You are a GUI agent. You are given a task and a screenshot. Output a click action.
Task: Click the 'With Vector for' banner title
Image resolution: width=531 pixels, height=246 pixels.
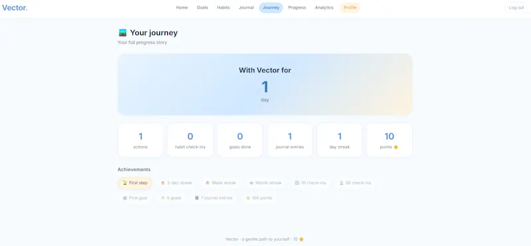(265, 70)
